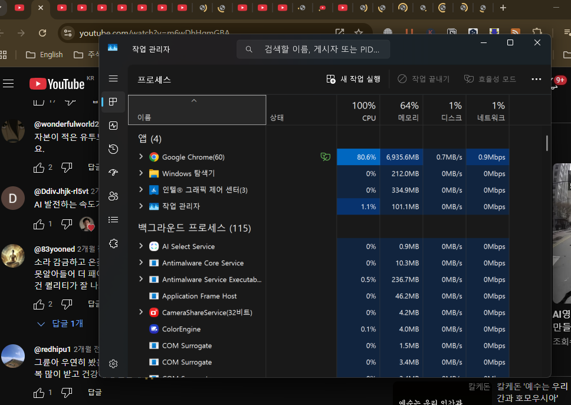The height and width of the screenshot is (405, 571).
Task: Expand 답글 1개 replies on YouTube
Action: click(x=60, y=324)
